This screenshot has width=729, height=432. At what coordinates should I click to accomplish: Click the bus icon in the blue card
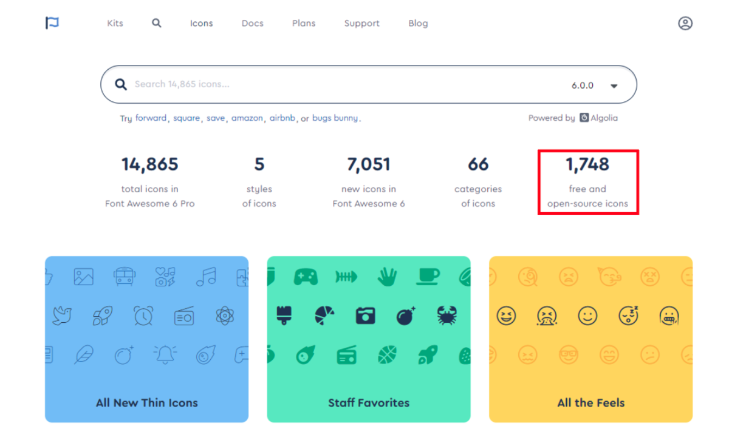click(125, 277)
